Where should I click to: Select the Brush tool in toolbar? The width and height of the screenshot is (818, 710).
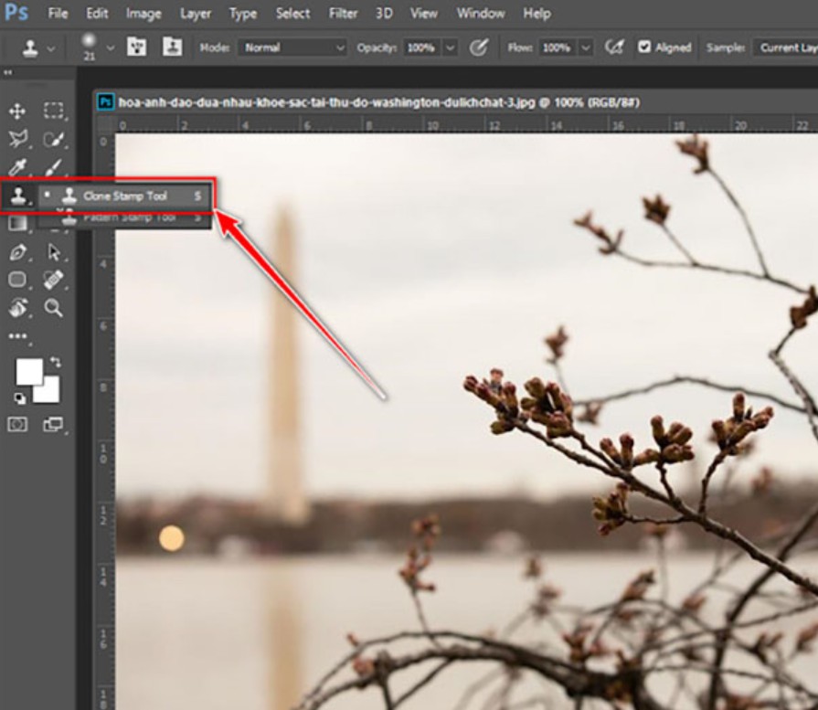click(54, 168)
